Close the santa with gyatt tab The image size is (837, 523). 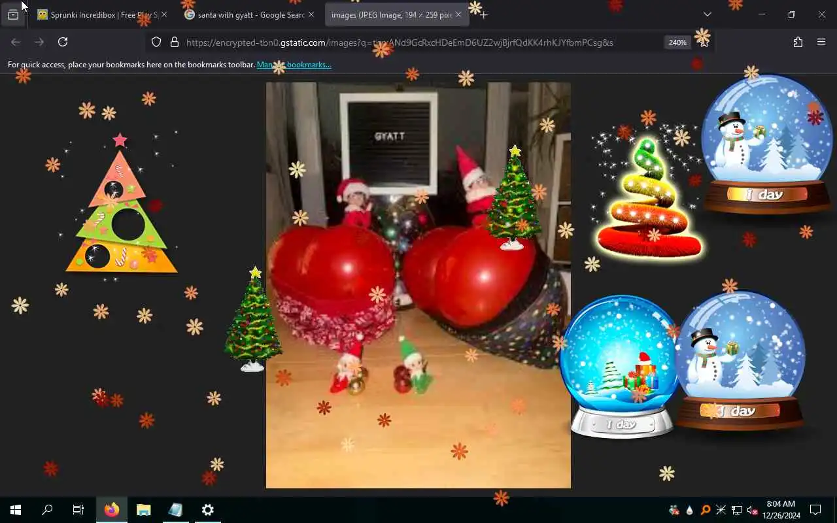click(311, 14)
